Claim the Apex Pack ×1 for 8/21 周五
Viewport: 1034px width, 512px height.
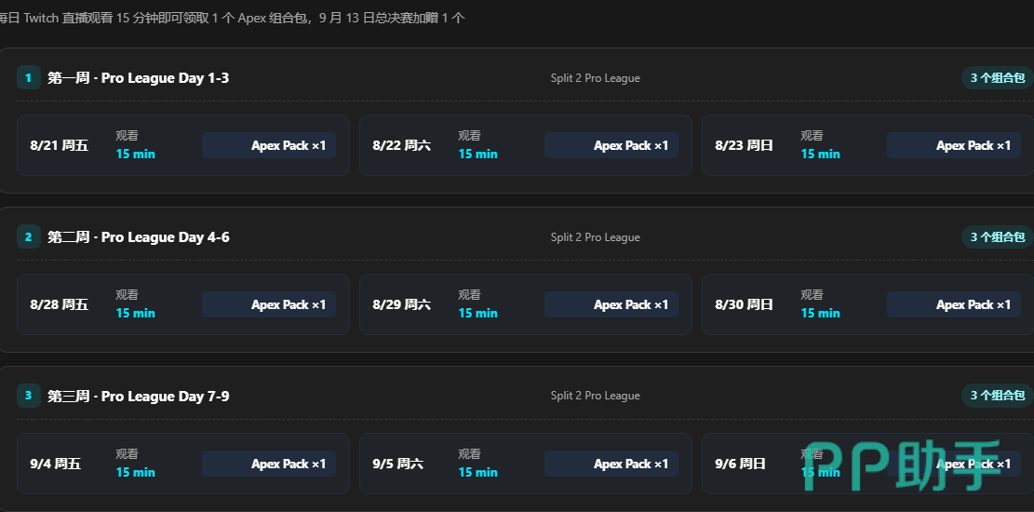tap(269, 145)
